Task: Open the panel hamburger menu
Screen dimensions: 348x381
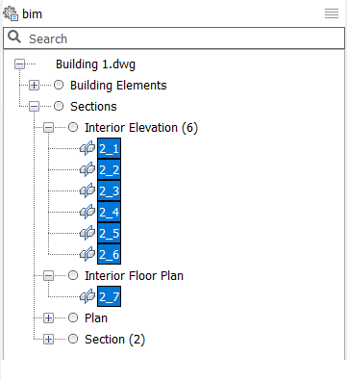Action: [x=332, y=13]
